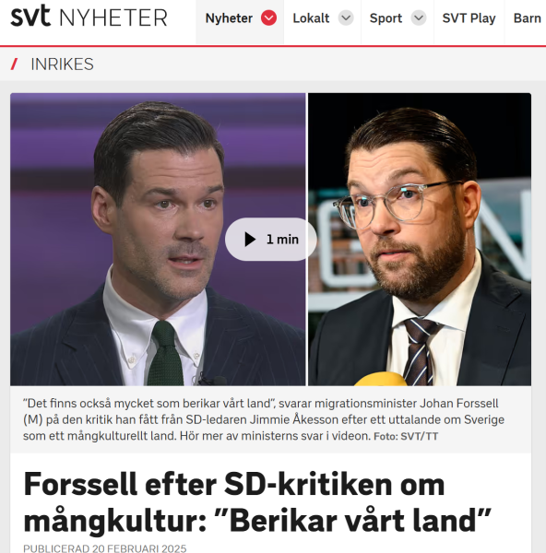Click the Foto: SVT/TT credit
The image size is (546, 553).
pyautogui.click(x=406, y=436)
